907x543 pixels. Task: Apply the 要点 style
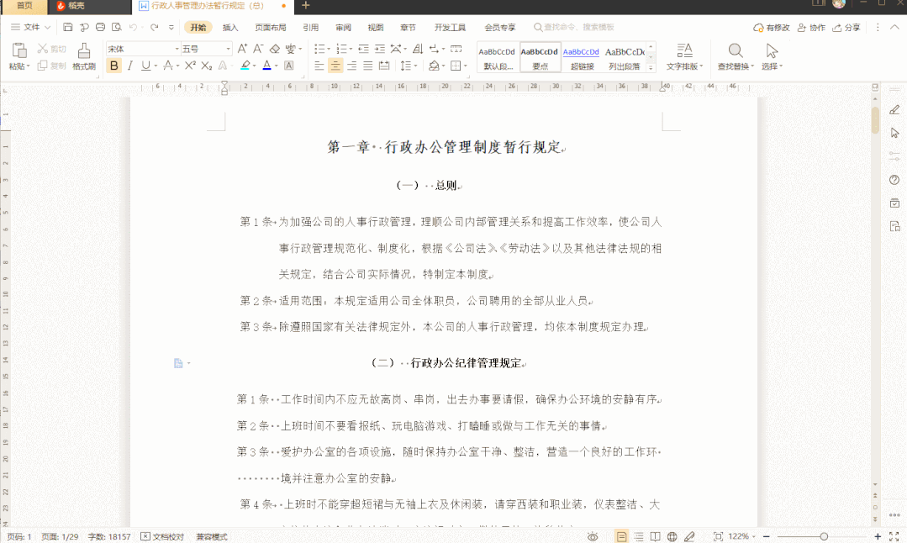click(x=541, y=56)
